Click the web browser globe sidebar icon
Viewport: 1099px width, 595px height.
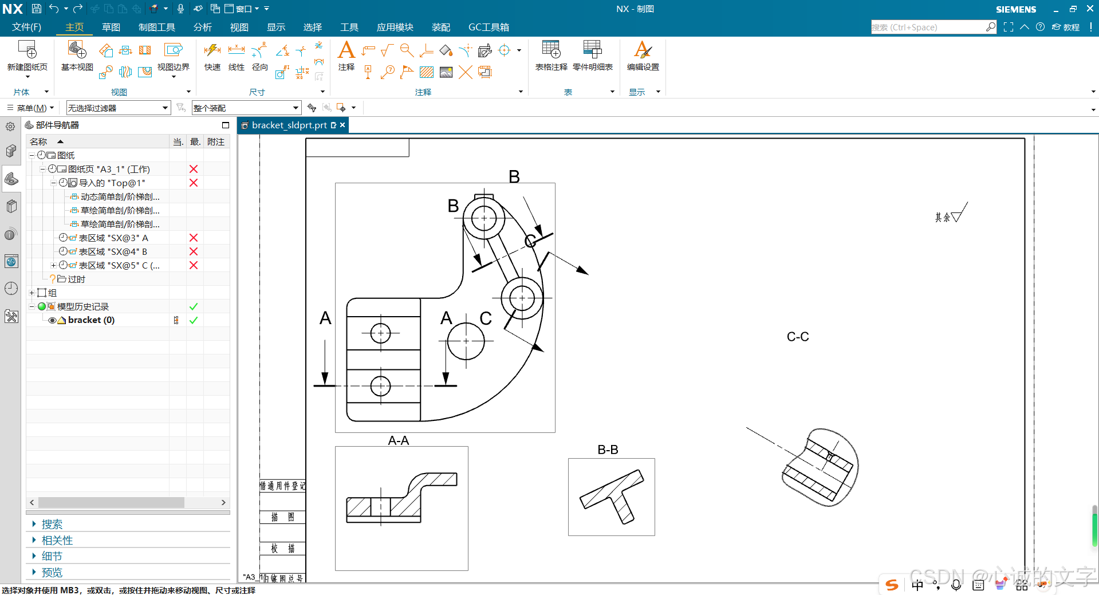click(x=11, y=262)
